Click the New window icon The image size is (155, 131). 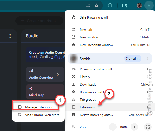coord(73,37)
